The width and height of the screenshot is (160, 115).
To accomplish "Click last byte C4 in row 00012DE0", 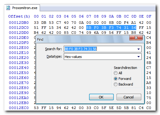I will click(x=149, y=38).
